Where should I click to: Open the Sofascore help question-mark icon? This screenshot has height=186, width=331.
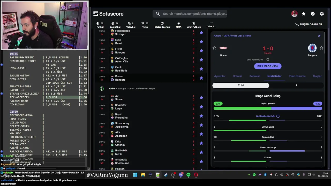[x=313, y=14]
